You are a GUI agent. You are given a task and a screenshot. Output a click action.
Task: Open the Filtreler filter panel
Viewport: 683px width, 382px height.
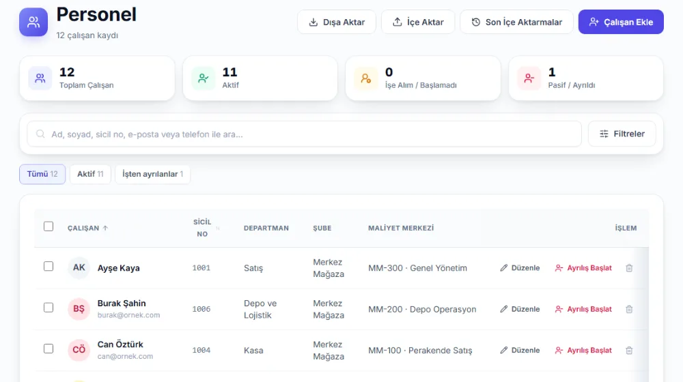[622, 134]
